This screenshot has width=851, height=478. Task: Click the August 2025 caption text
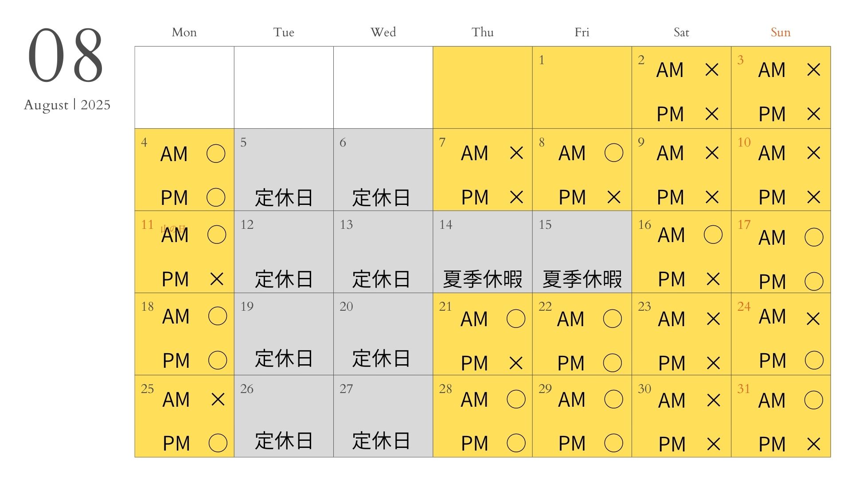(x=67, y=105)
